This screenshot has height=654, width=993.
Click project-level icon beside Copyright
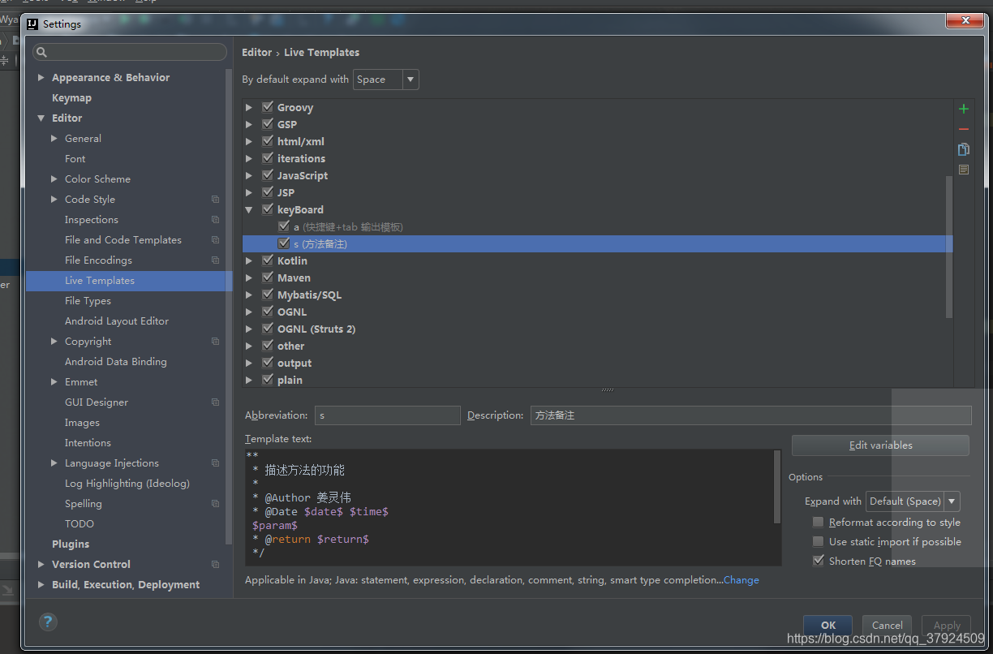pyautogui.click(x=215, y=342)
